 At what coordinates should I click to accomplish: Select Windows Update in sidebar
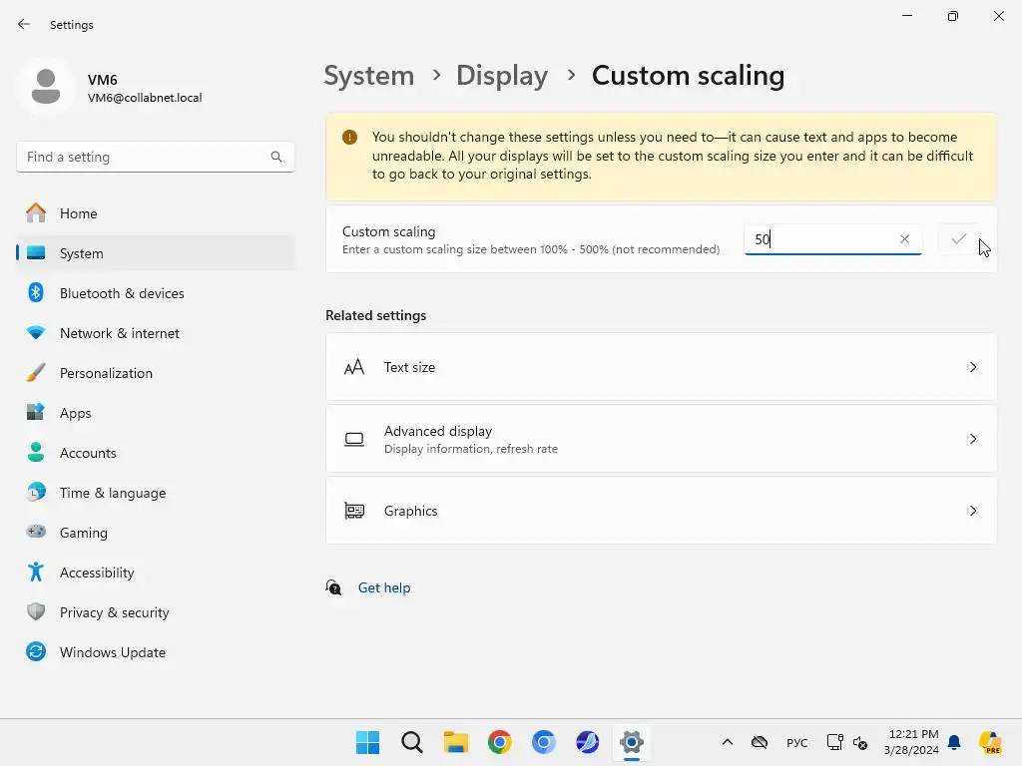pyautogui.click(x=112, y=652)
